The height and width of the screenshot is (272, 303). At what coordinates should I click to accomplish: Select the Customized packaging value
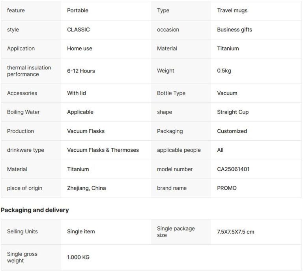pos(232,131)
